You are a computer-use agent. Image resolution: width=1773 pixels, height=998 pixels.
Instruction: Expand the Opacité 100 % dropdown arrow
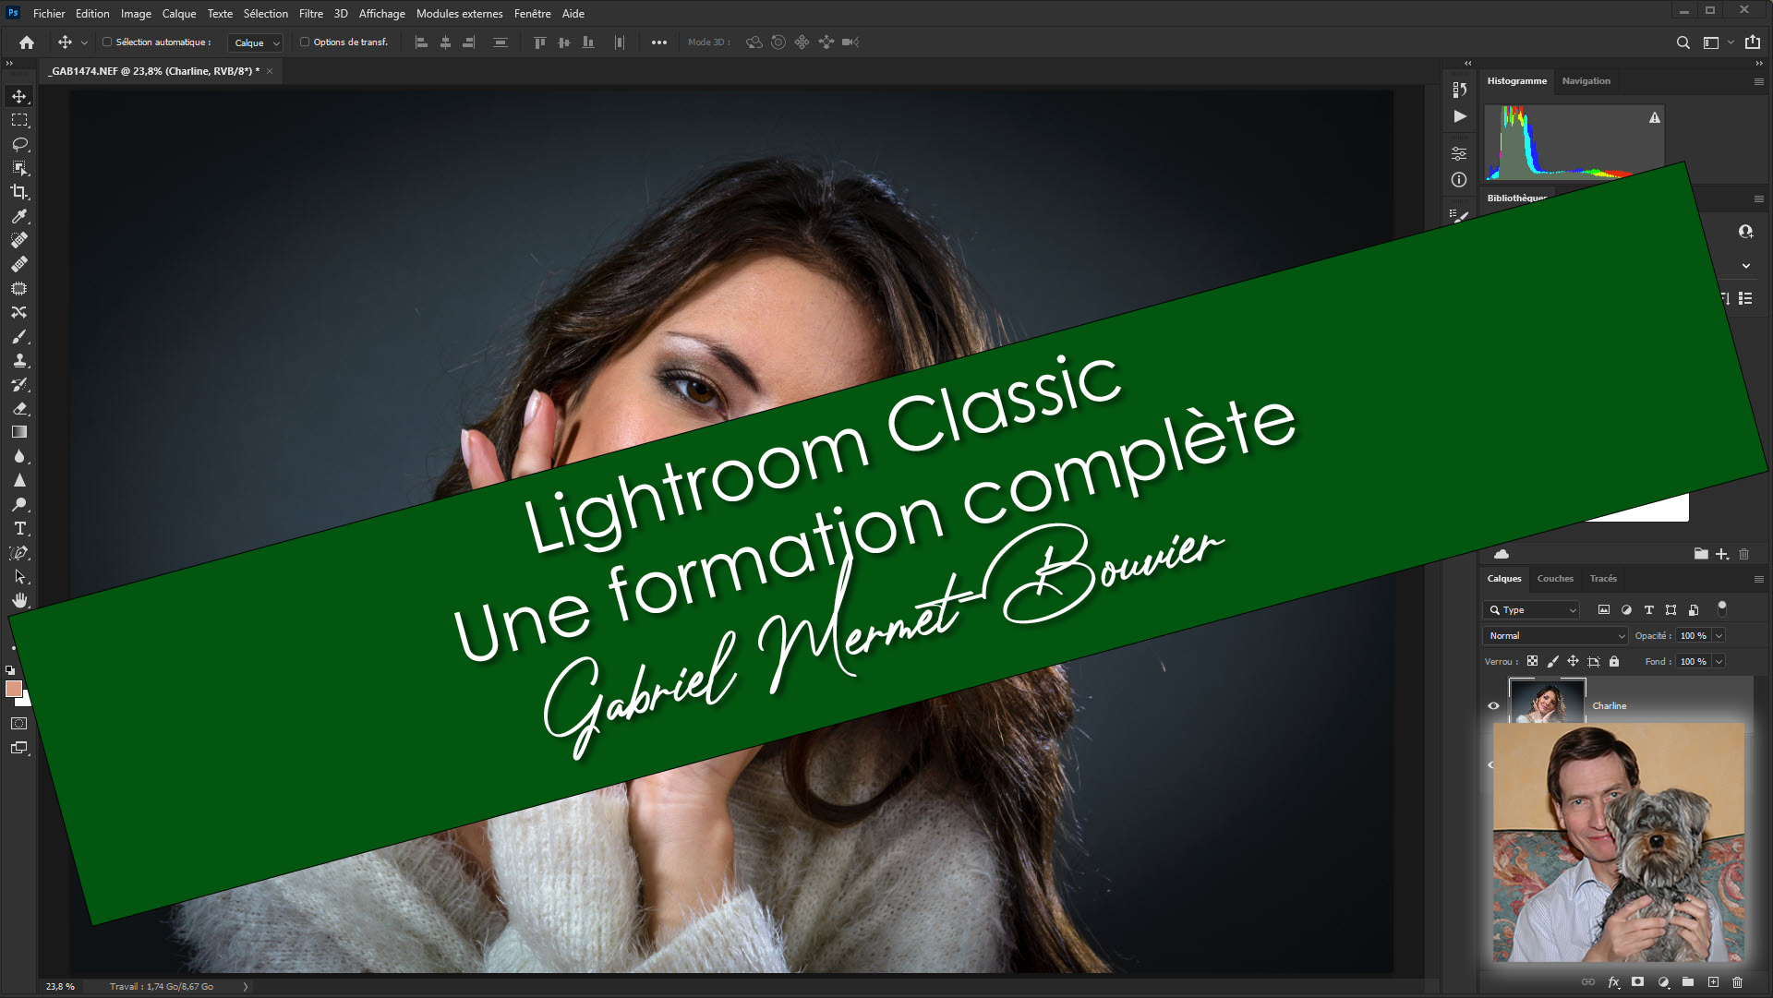(x=1719, y=636)
